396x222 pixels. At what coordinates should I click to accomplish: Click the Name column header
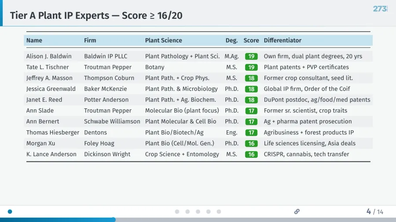point(34,40)
